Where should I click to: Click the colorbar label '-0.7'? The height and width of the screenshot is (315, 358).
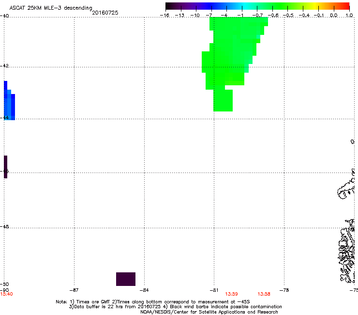(257, 16)
